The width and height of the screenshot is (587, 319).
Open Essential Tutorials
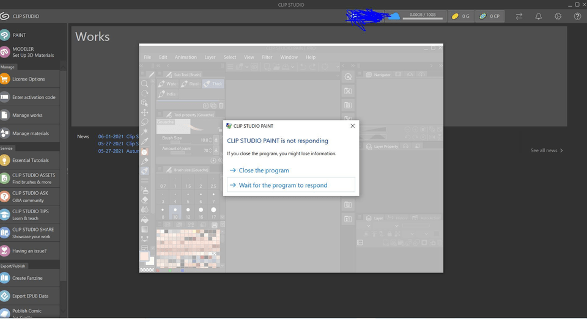pyautogui.click(x=30, y=160)
